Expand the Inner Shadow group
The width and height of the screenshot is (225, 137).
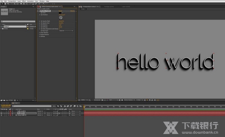pyautogui.click(x=39, y=33)
